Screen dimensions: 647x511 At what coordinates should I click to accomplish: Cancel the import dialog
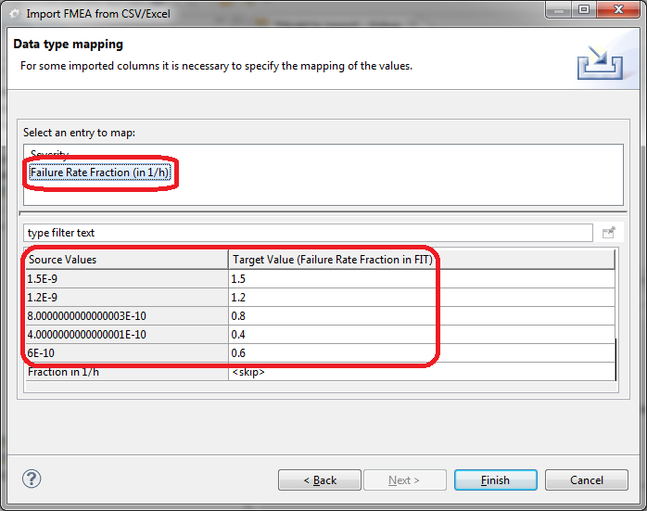[x=587, y=480]
